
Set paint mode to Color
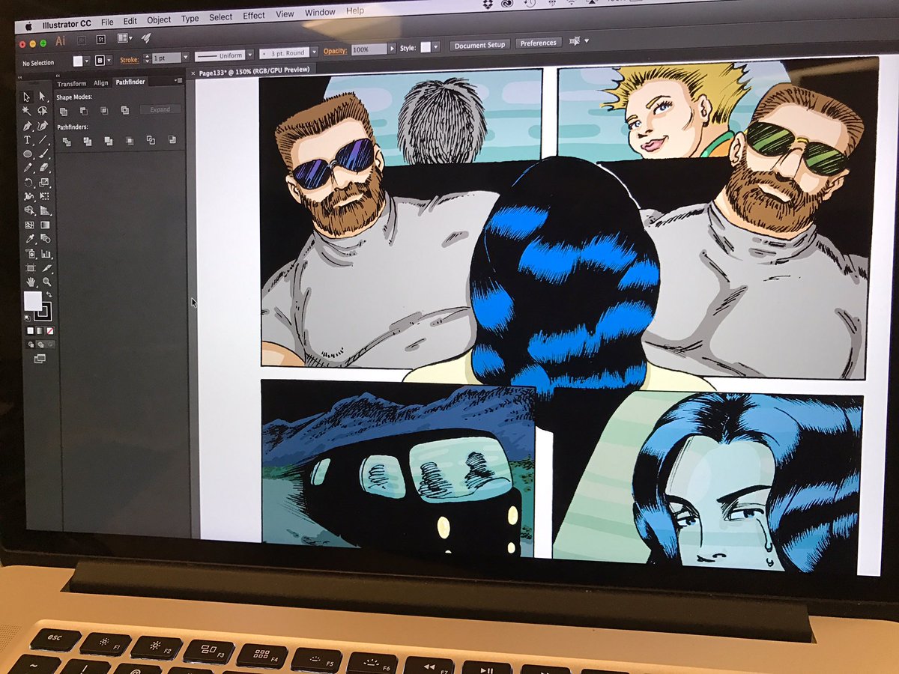[30, 330]
